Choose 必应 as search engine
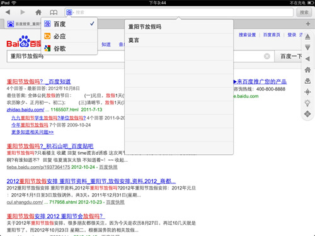The image size is (315, 236). pos(69,37)
